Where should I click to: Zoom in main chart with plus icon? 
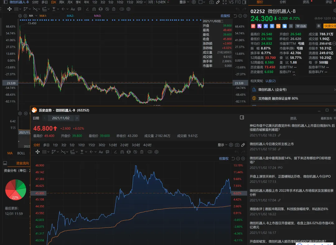tap(245, 16)
